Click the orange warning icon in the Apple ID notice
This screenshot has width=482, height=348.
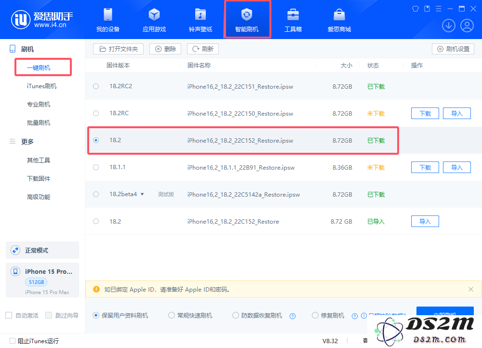(x=96, y=289)
